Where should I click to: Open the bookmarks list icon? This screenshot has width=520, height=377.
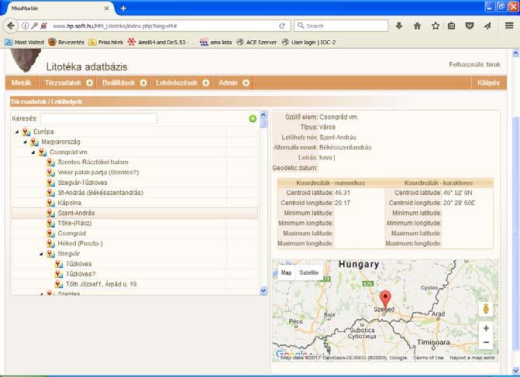pos(451,26)
